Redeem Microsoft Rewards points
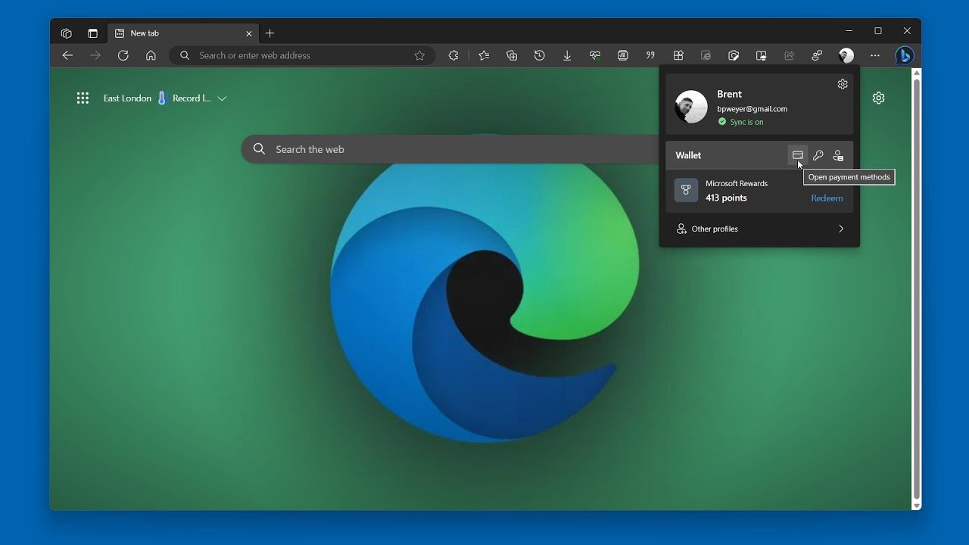Image resolution: width=969 pixels, height=545 pixels. click(827, 198)
